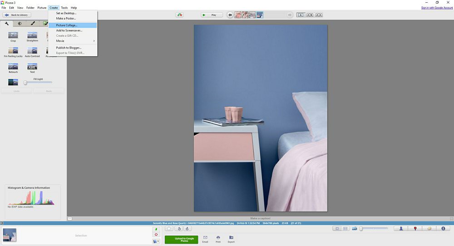Open the Picture menu
The image size is (454, 246).
point(42,8)
